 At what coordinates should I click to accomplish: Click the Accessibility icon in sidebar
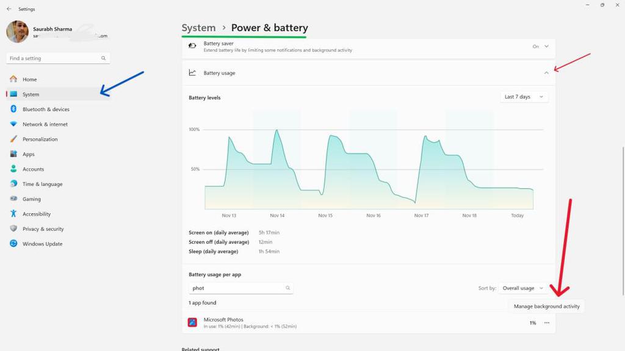click(x=13, y=214)
